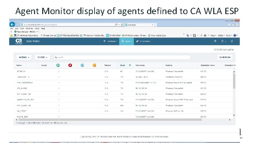This screenshot has width=255, height=143.
Task: Click the table scrollbar down arrow
Action: pyautogui.click(x=234, y=115)
